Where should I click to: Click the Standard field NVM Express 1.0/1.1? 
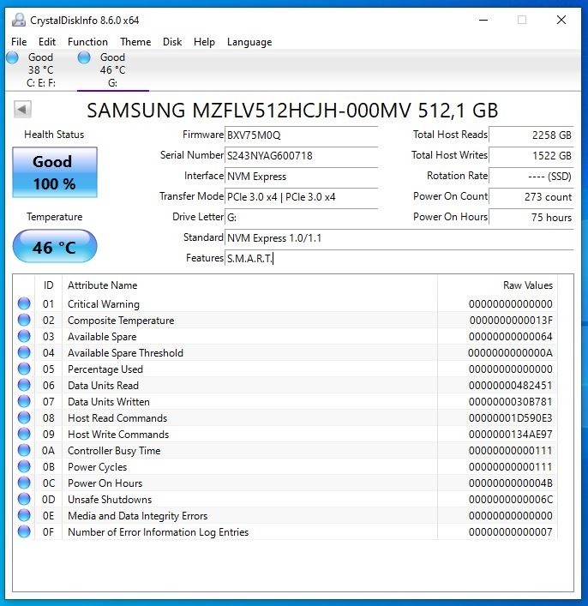click(x=399, y=238)
